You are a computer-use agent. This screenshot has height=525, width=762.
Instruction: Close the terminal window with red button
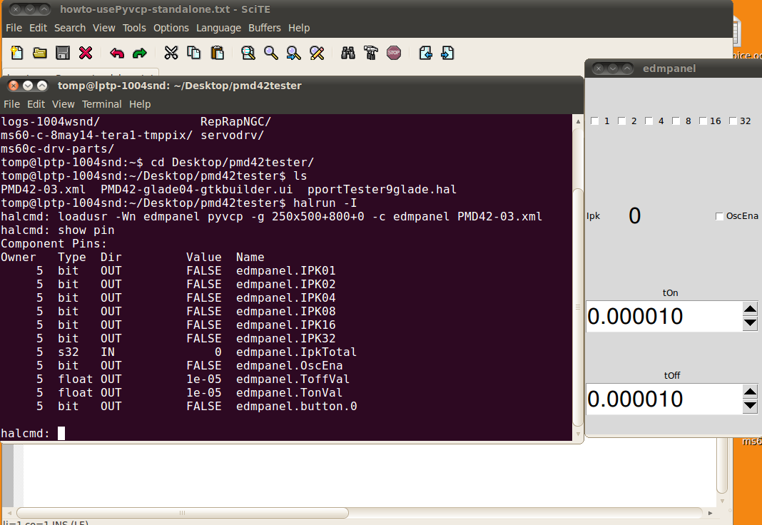(x=14, y=86)
